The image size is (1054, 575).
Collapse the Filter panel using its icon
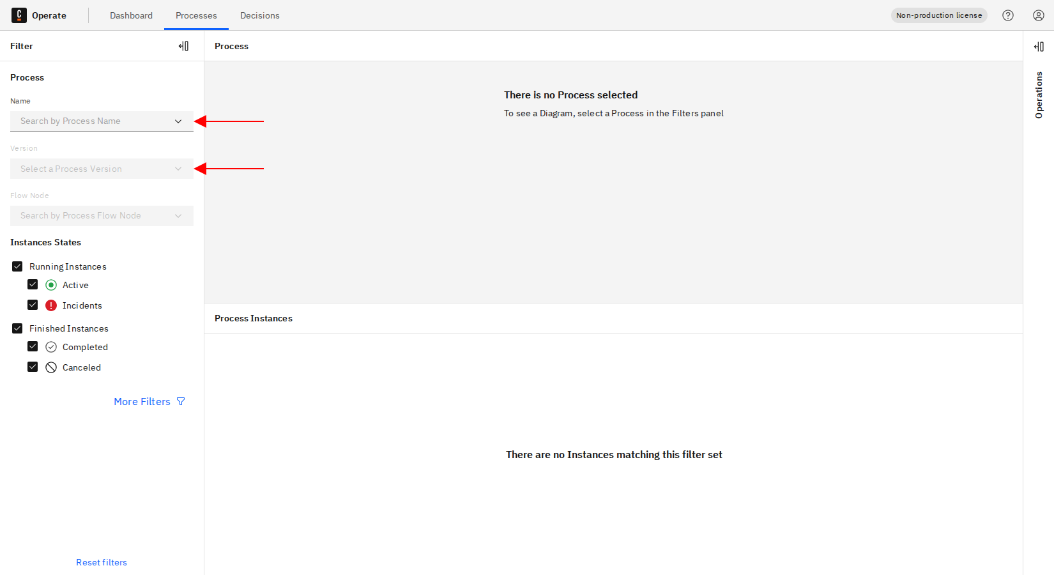click(183, 46)
